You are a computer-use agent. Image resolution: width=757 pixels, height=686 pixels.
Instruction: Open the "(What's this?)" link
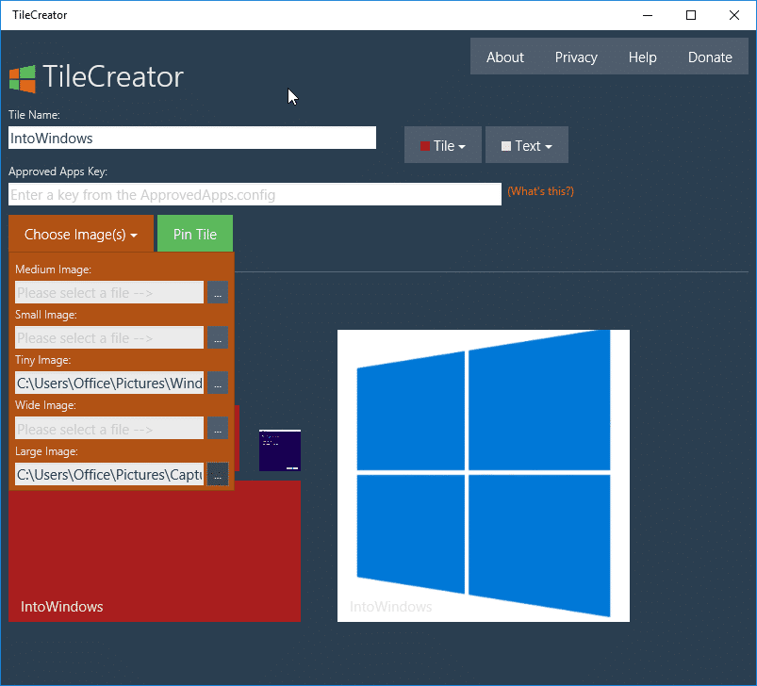pos(540,191)
